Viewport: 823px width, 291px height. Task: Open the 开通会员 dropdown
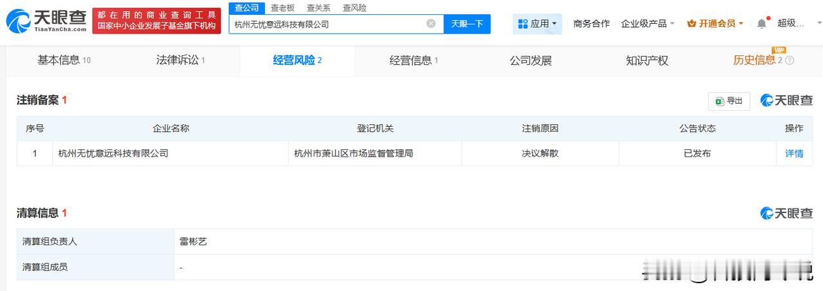[715, 24]
